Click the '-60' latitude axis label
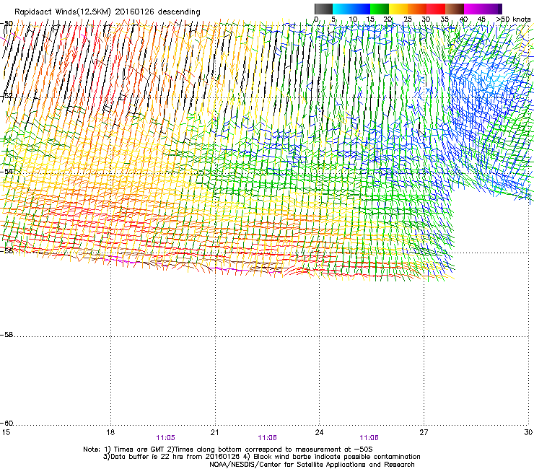 pyautogui.click(x=6, y=424)
